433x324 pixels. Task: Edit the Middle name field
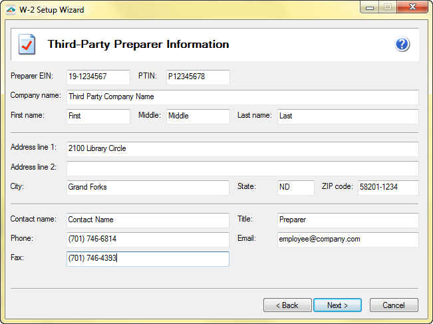tap(198, 116)
